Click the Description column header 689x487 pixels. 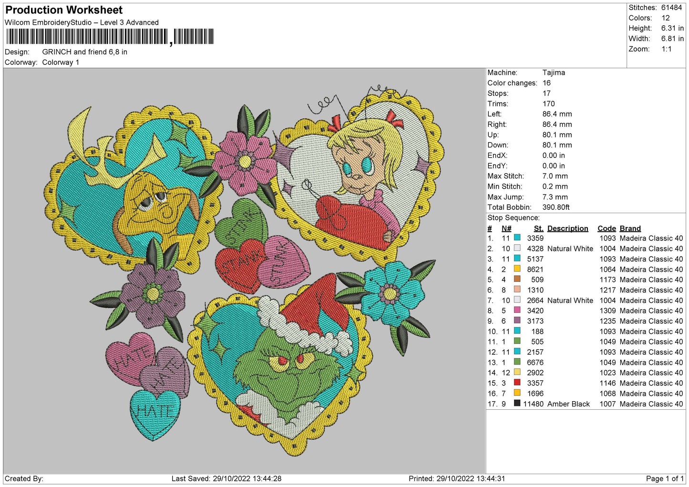(567, 228)
